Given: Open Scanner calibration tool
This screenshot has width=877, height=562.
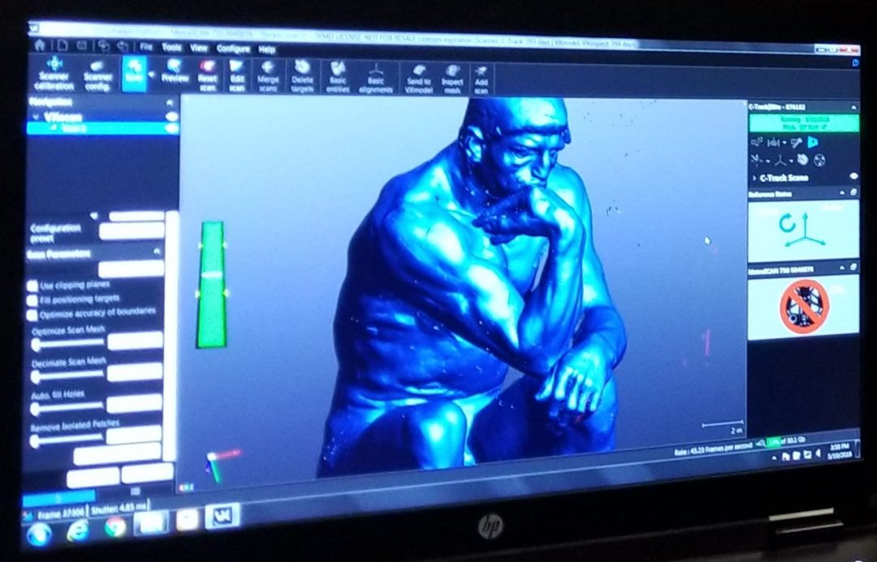Looking at the screenshot, I should tap(54, 74).
